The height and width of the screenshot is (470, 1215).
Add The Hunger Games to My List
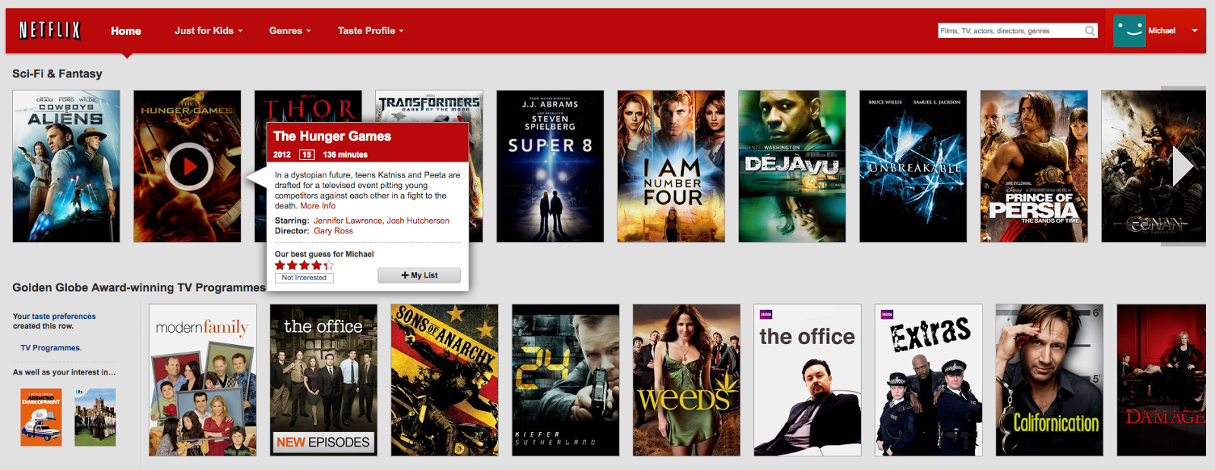click(419, 275)
